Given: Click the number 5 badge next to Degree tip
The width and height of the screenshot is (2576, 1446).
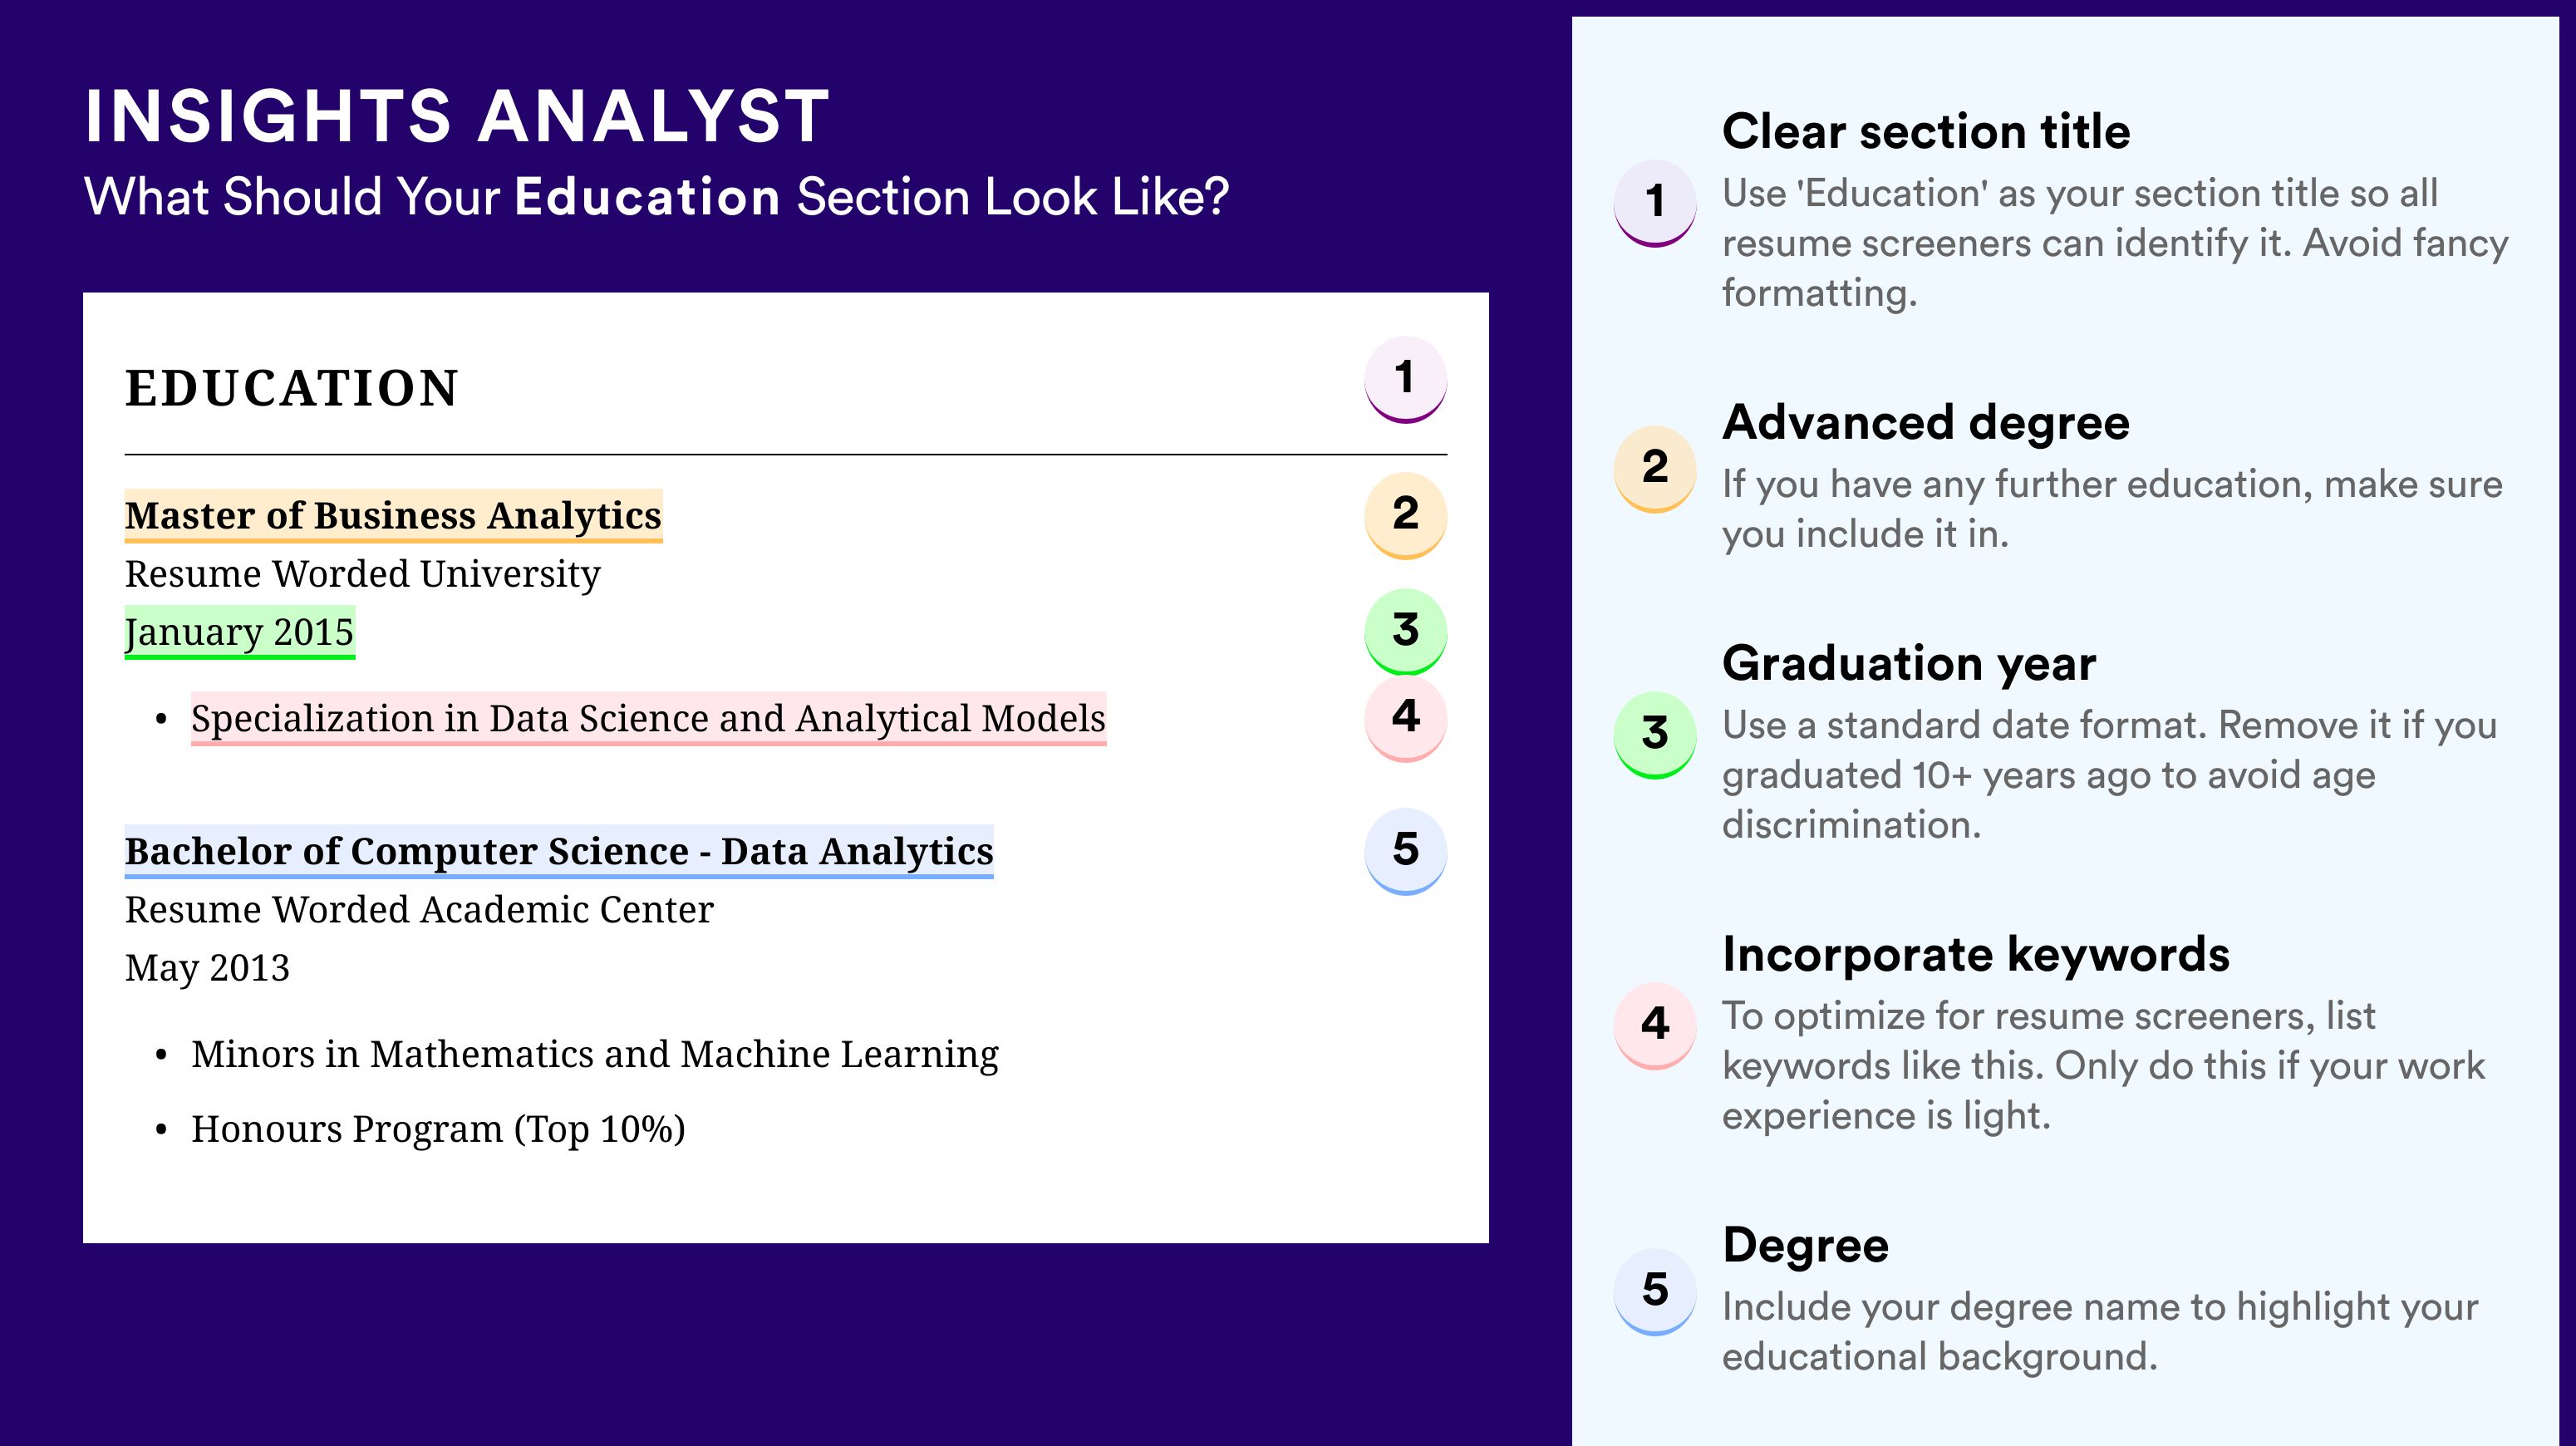Looking at the screenshot, I should [x=1655, y=1291].
